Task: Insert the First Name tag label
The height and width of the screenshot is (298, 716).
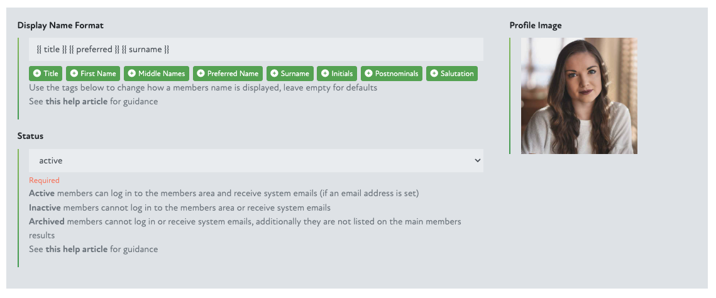Action: pyautogui.click(x=98, y=74)
